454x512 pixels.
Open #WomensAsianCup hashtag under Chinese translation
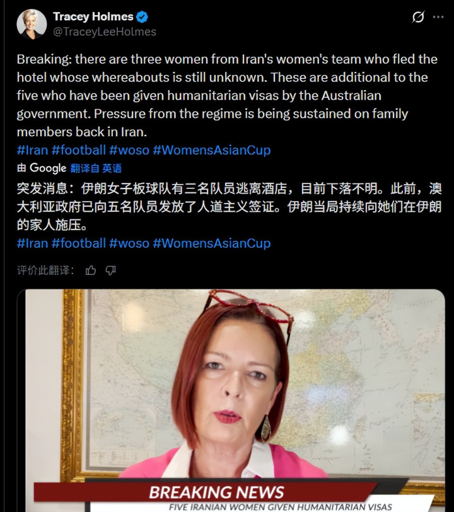(212, 243)
